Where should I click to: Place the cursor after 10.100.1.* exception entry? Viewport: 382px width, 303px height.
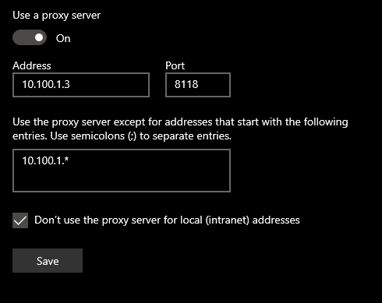coord(69,160)
